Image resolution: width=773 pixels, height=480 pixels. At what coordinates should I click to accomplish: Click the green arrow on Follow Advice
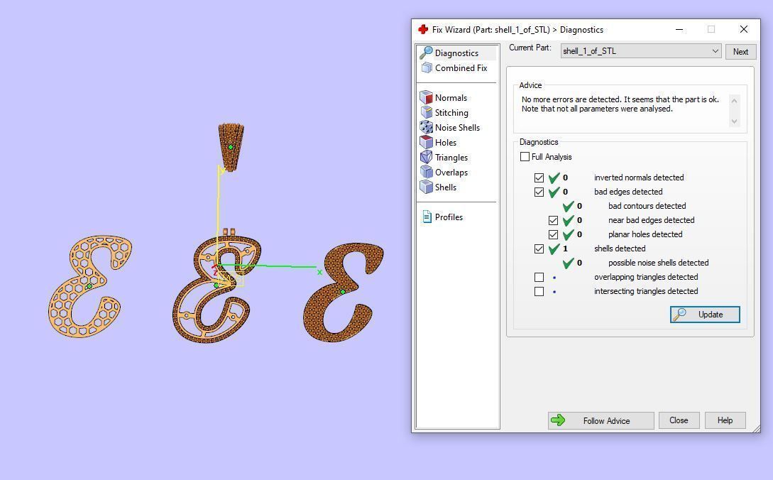pyautogui.click(x=558, y=420)
